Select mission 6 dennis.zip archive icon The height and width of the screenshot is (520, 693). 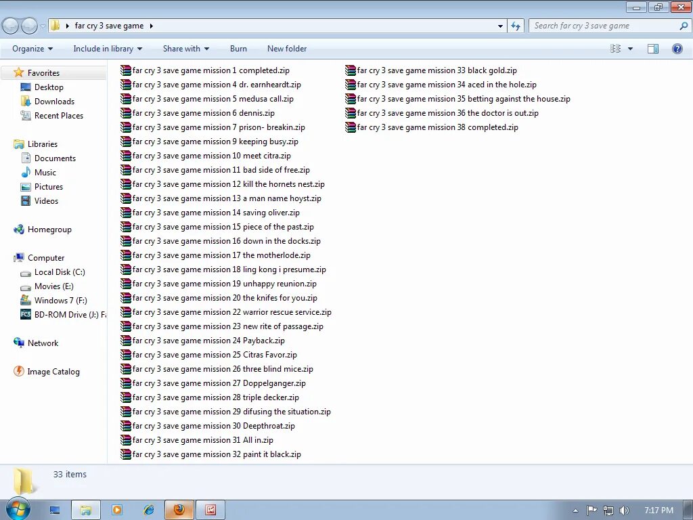coord(125,113)
